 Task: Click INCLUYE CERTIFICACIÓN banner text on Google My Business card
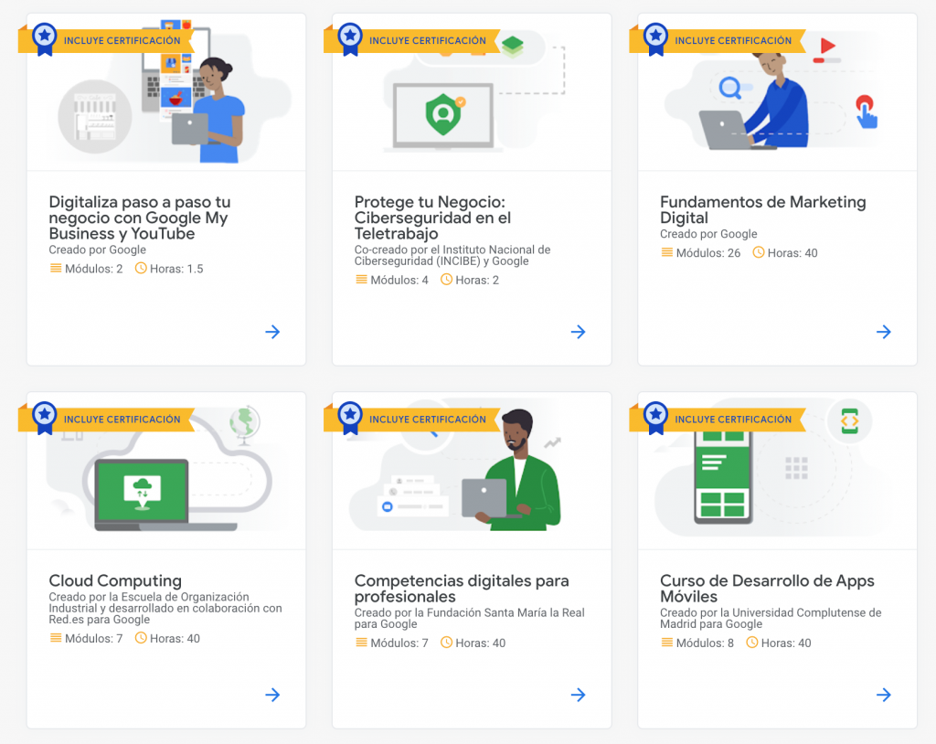click(x=122, y=40)
